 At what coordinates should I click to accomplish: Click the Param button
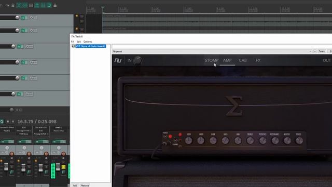pyautogui.click(x=322, y=51)
